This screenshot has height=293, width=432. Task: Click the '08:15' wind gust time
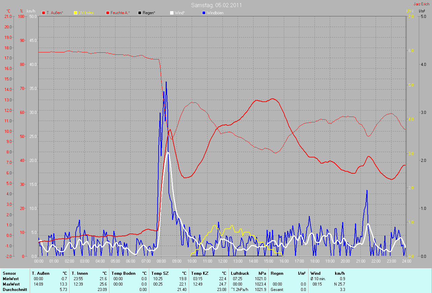point(318,284)
